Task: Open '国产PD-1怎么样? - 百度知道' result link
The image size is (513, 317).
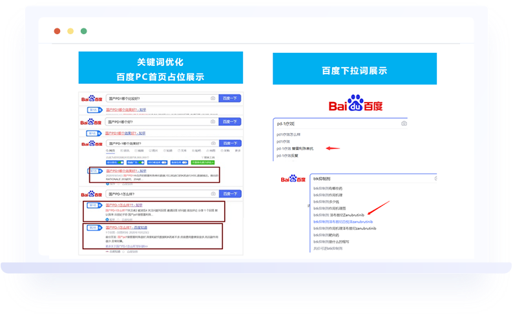Action: click(126, 227)
